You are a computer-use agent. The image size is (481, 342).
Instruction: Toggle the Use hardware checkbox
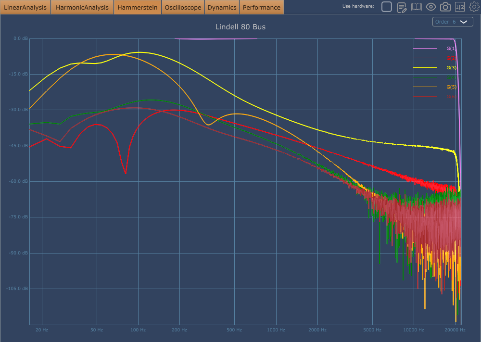point(387,6)
